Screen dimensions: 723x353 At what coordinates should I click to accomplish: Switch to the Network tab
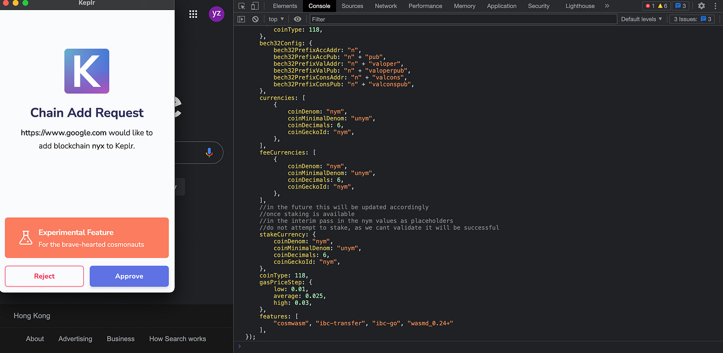tap(386, 6)
